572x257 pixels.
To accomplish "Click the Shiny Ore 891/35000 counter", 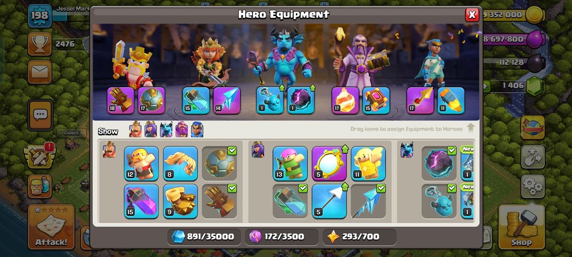I will pos(204,236).
